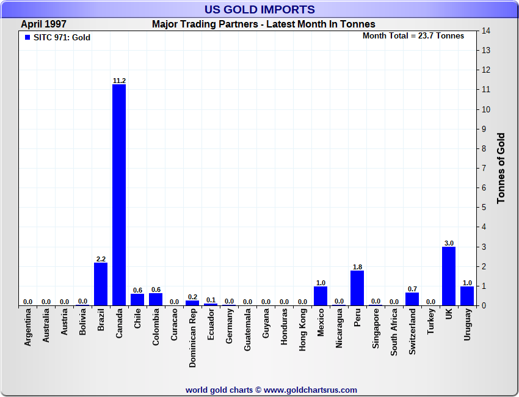Click the April 1997 date label

tap(44, 24)
